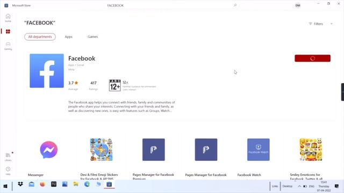Open the Desi & Filmi Emoji Stickers icon
Image resolution: width=344 pixels, height=193 pixels.
click(x=101, y=150)
